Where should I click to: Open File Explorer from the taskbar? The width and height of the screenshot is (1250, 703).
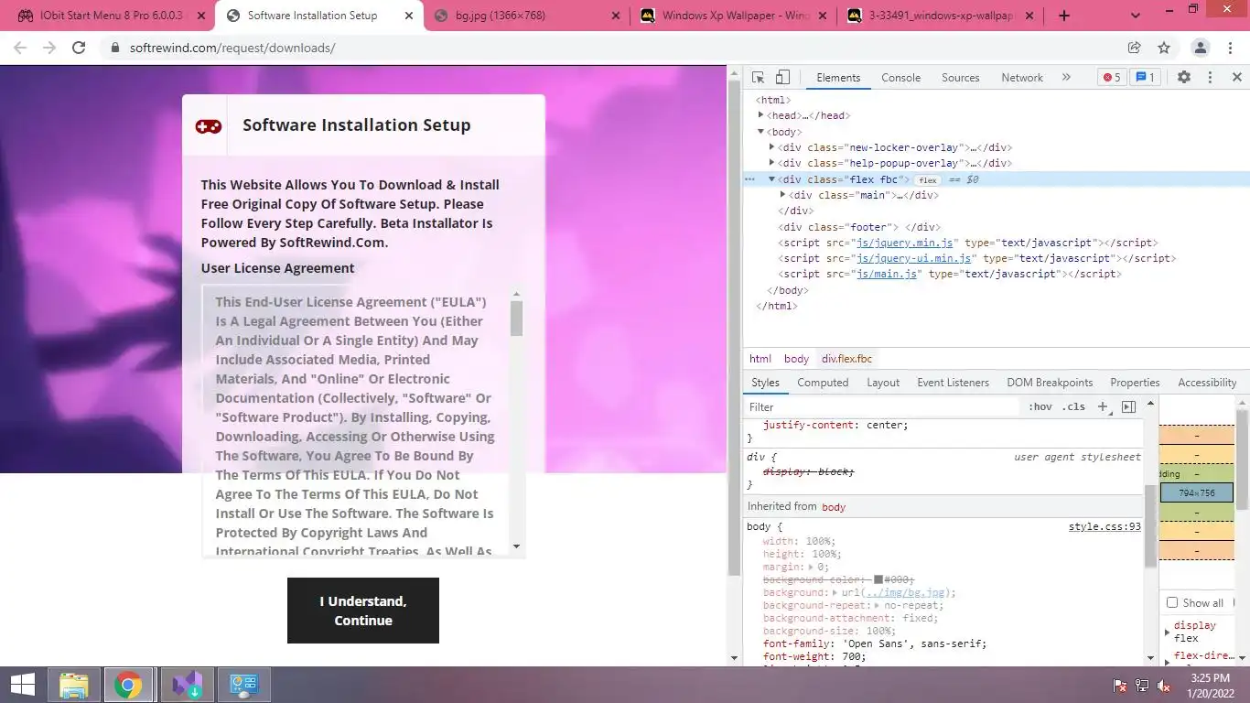tap(74, 685)
